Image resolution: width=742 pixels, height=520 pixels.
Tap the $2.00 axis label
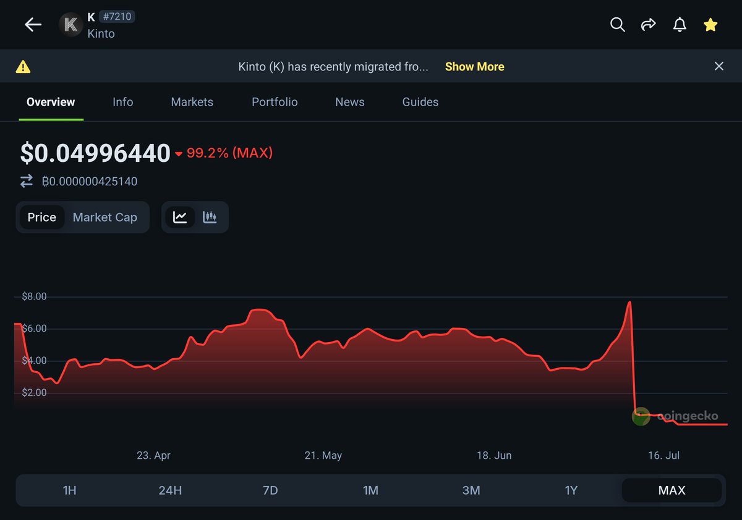click(34, 393)
